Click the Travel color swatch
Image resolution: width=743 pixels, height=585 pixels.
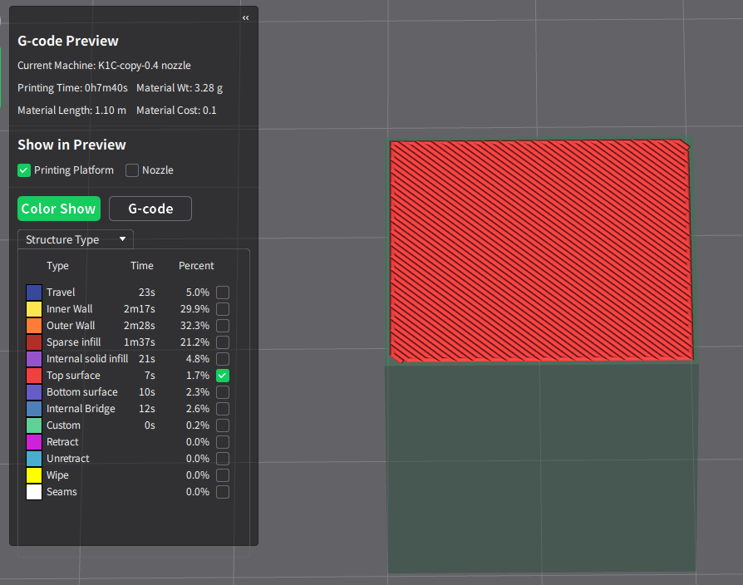[x=34, y=292]
